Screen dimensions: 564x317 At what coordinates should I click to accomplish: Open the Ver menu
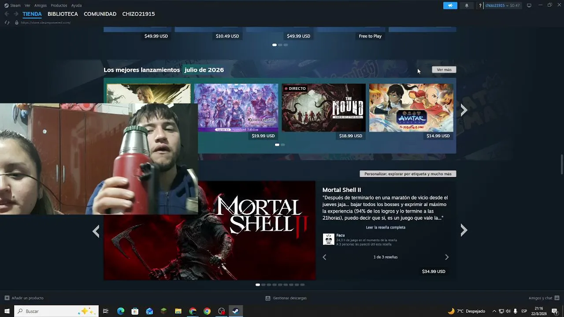(x=27, y=5)
